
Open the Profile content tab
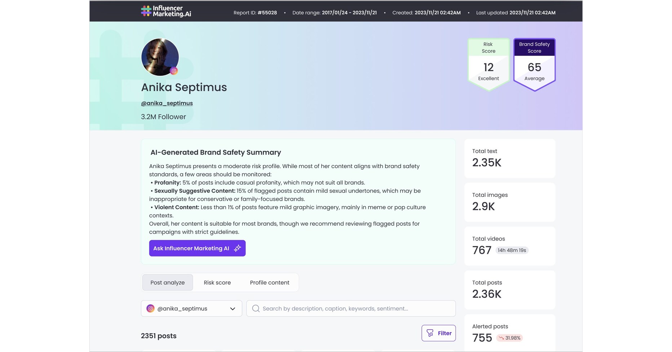point(269,282)
